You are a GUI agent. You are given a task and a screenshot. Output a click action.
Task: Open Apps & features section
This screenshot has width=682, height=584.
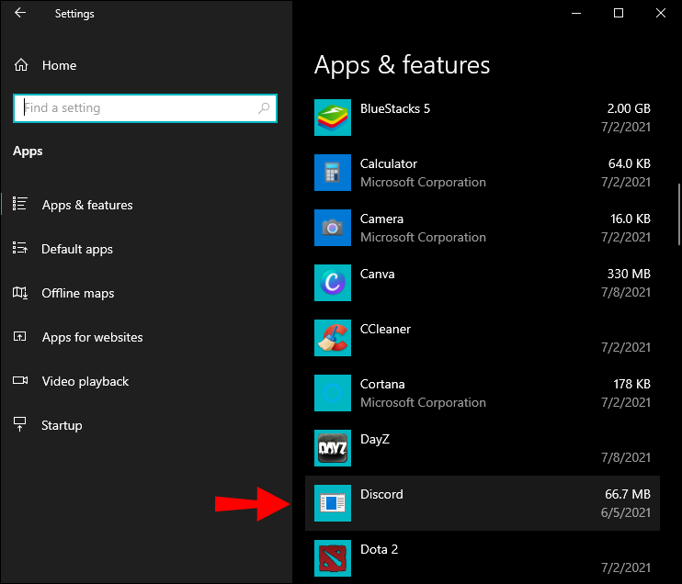coord(87,205)
